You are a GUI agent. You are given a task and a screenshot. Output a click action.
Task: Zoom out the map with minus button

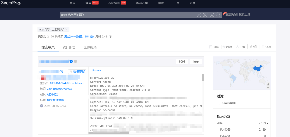[268, 87]
